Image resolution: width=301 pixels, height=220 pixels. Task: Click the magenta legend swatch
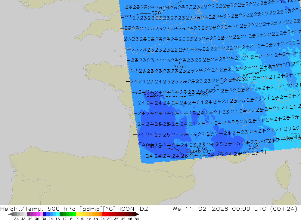coord(38,214)
